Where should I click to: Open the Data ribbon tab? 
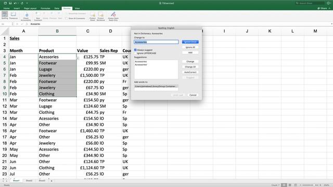pyautogui.click(x=57, y=8)
